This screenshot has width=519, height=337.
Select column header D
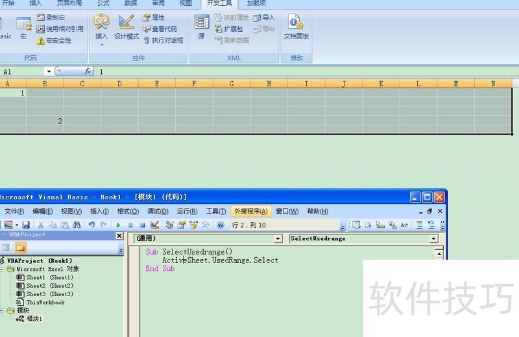[x=119, y=84]
